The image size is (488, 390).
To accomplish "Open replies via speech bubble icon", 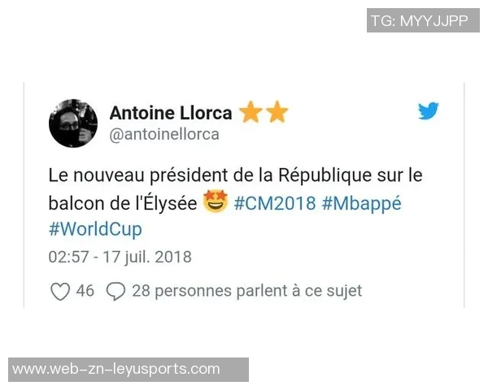I will pyautogui.click(x=115, y=292).
